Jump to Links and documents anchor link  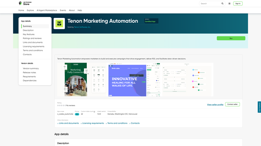coord(68,123)
